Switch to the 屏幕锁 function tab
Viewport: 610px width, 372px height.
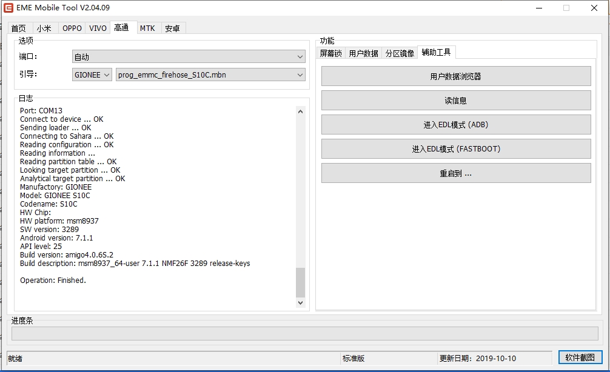(330, 53)
